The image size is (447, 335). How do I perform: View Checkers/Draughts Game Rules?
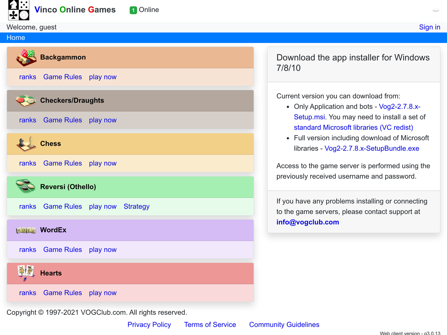click(63, 120)
